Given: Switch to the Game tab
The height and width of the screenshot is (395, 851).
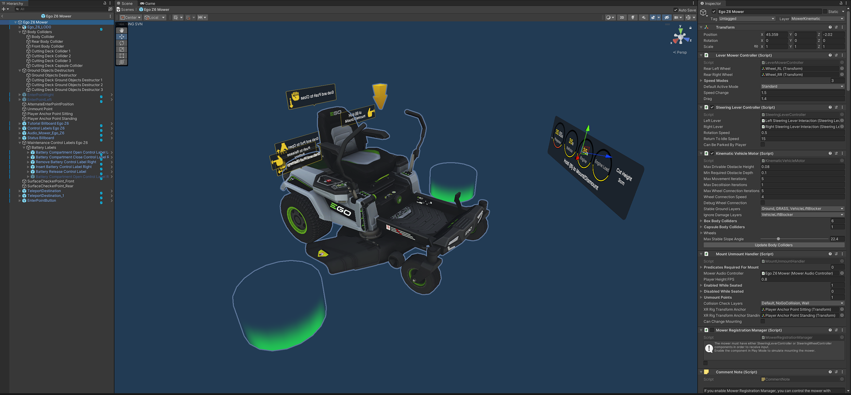Looking at the screenshot, I should pyautogui.click(x=148, y=3).
